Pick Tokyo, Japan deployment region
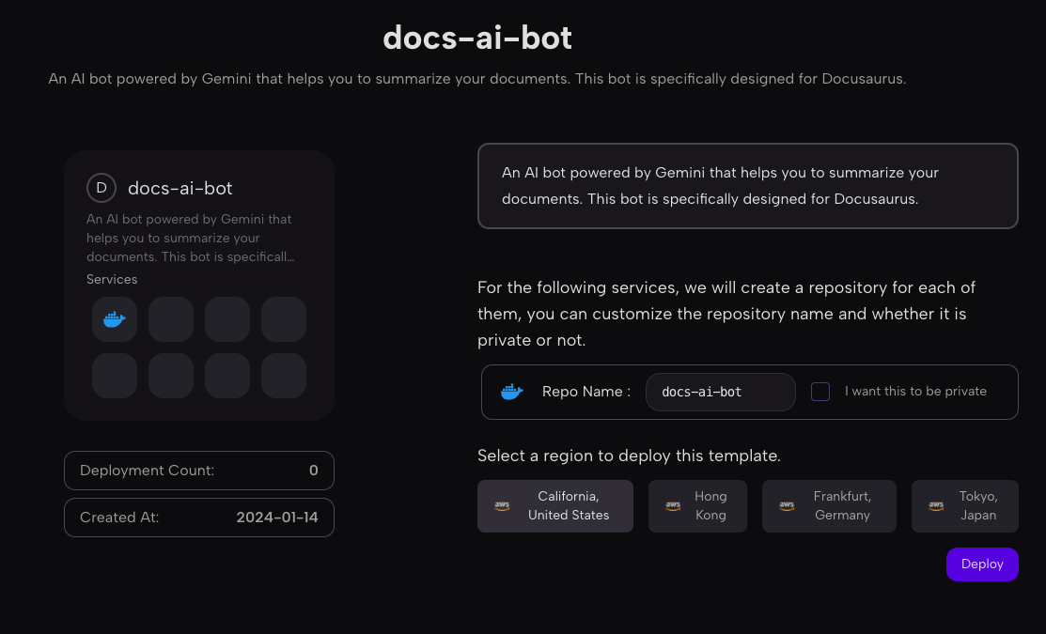 pos(964,506)
